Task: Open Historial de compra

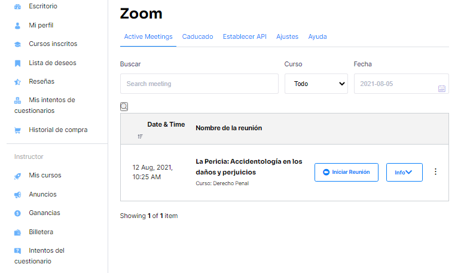Action: pyautogui.click(x=58, y=130)
